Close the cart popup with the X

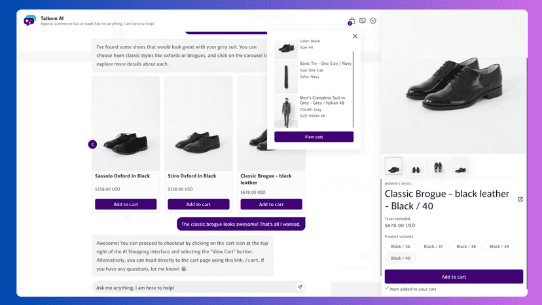(355, 36)
